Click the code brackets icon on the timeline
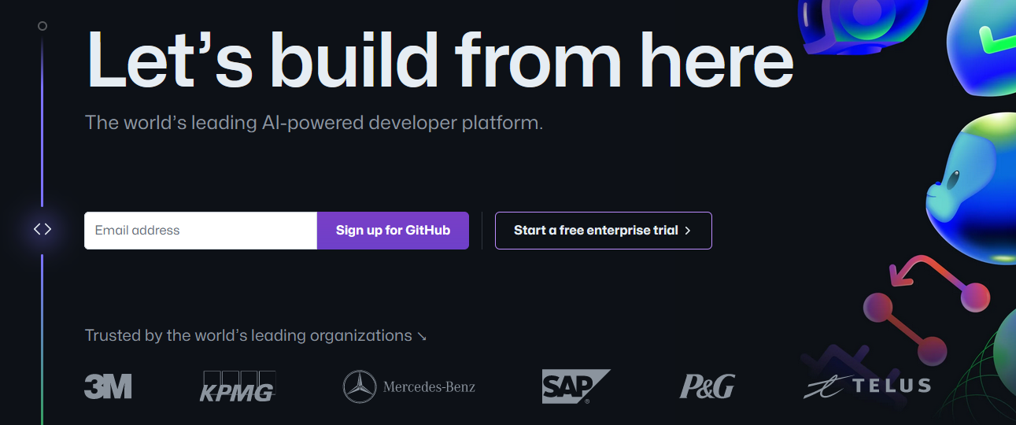This screenshot has width=1016, height=425. point(42,230)
